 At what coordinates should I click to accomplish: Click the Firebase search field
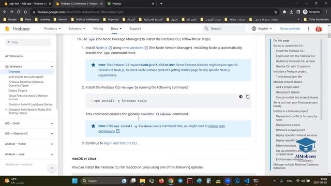tap(224, 28)
